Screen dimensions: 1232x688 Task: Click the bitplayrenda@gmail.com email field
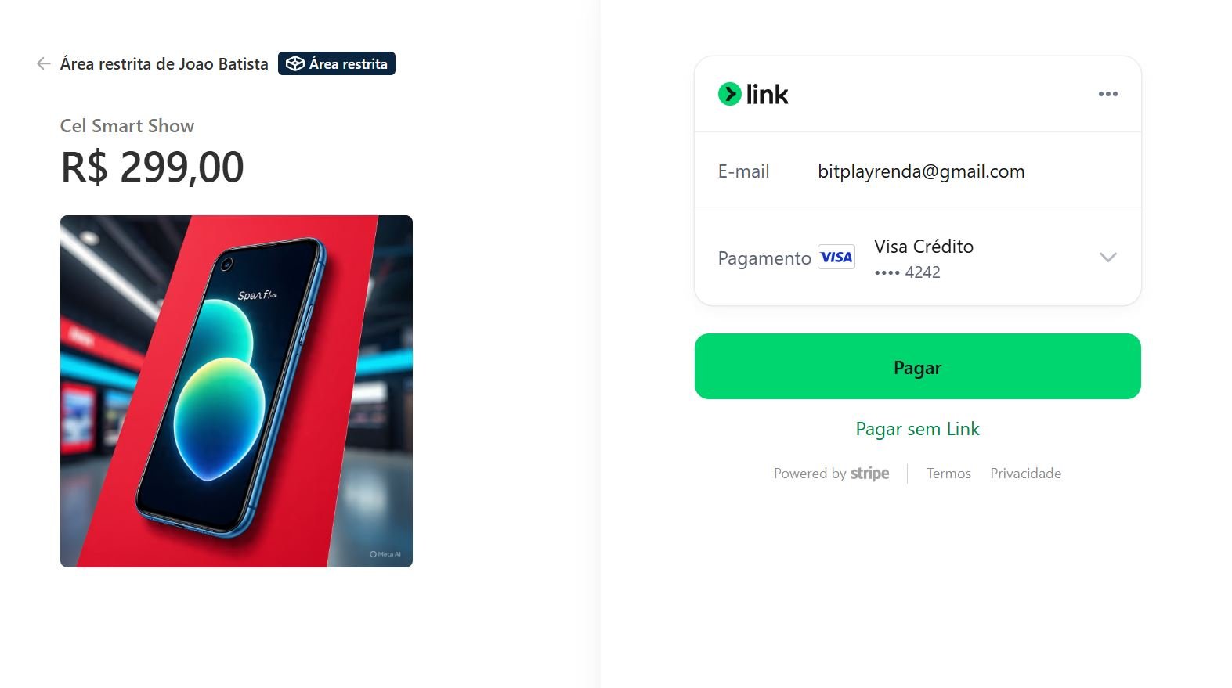pyautogui.click(x=921, y=171)
